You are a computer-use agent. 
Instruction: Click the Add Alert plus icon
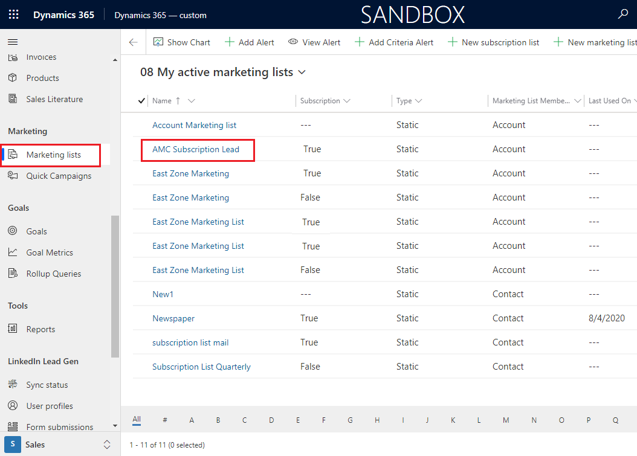pyautogui.click(x=230, y=42)
